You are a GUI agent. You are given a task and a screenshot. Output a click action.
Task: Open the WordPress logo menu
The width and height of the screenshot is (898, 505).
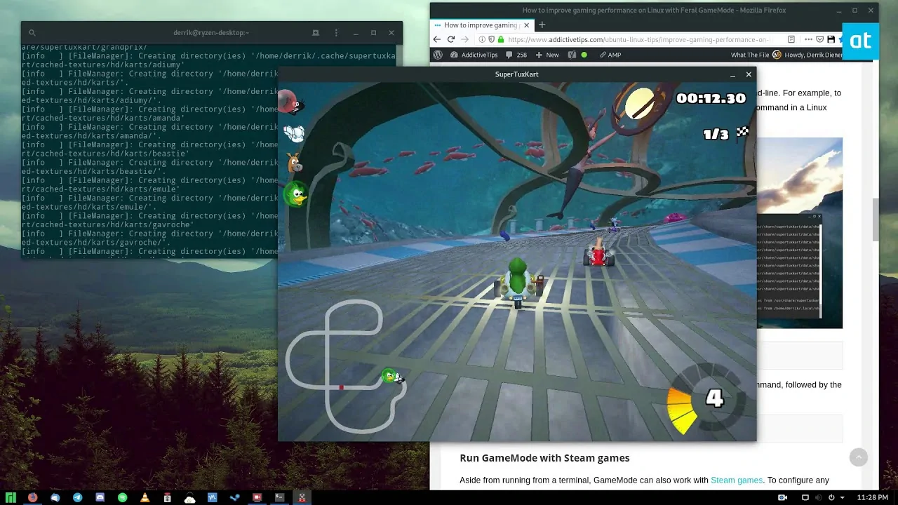click(x=438, y=55)
